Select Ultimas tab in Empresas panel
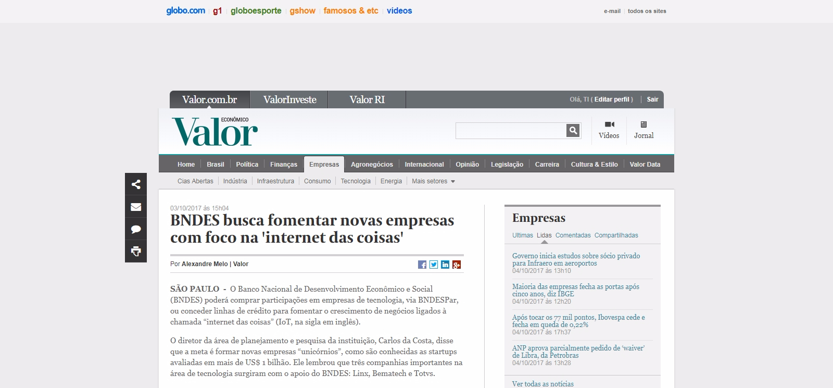 (x=523, y=235)
